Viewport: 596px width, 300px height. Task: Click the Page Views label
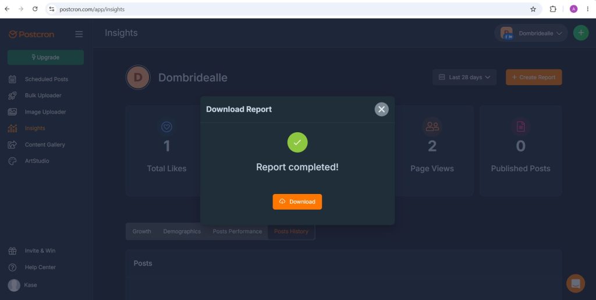(432, 168)
